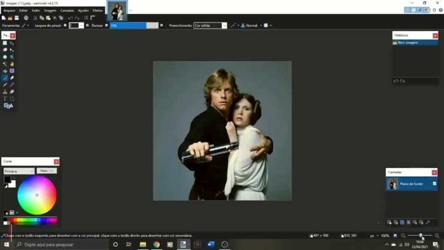Toggle the Colors window button at top right
The height and width of the screenshot is (250, 444).
pyautogui.click(x=426, y=10)
